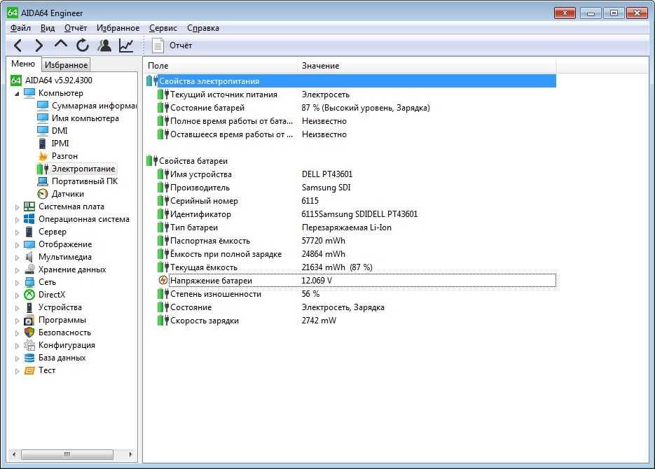Click sidebar horizontal scrollbar thumb
Viewport: 655px width, 469px height.
pos(67,454)
